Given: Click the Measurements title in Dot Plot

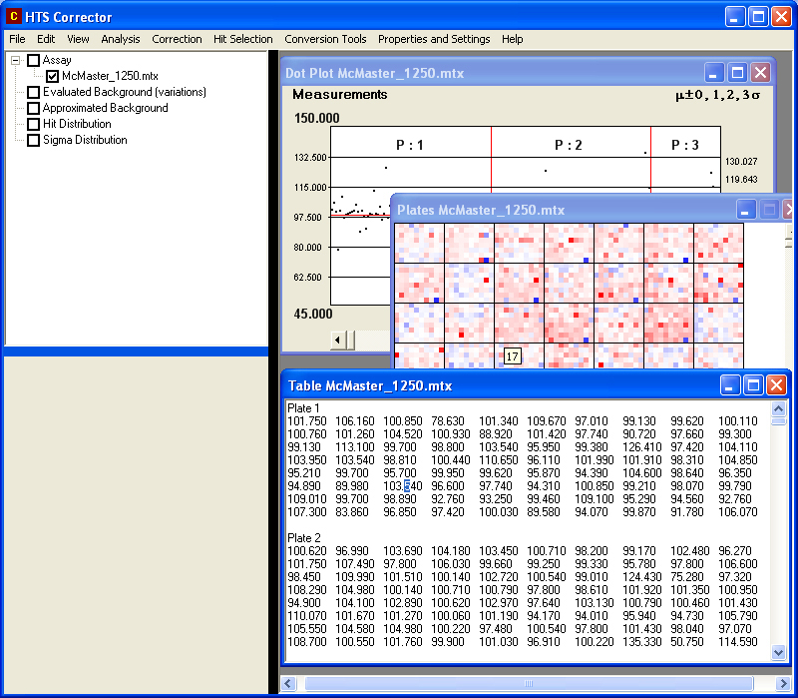Looking at the screenshot, I should pyautogui.click(x=340, y=95).
